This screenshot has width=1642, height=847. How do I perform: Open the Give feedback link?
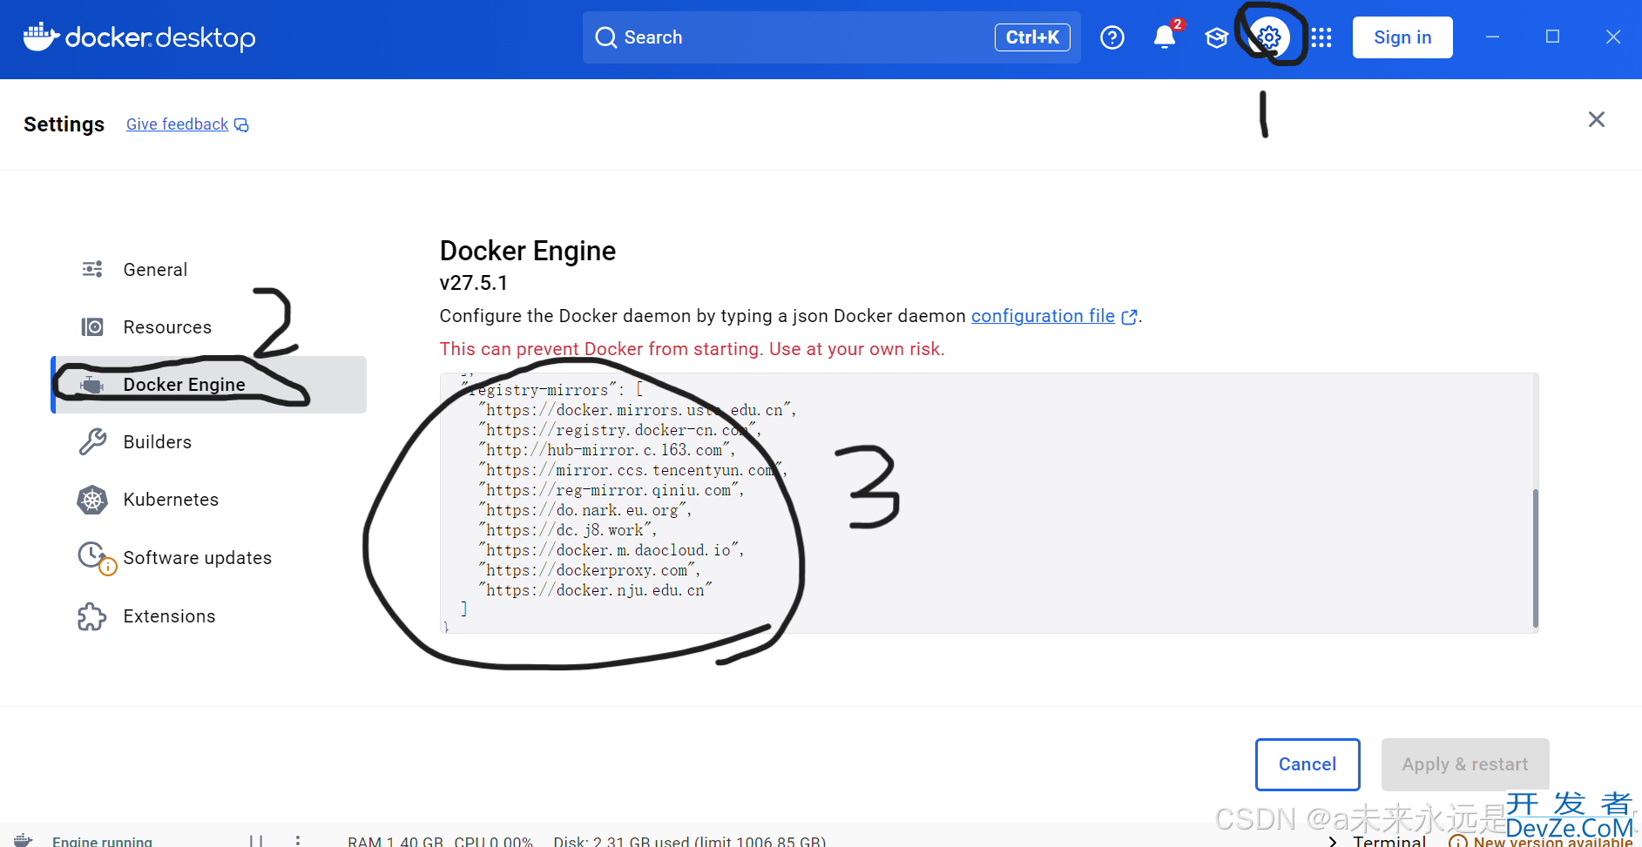pos(187,124)
